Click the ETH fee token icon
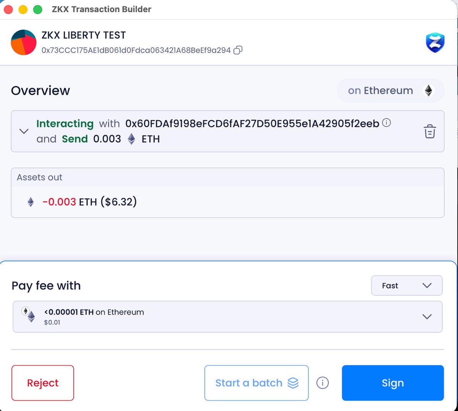This screenshot has height=411, width=458. pyautogui.click(x=29, y=315)
